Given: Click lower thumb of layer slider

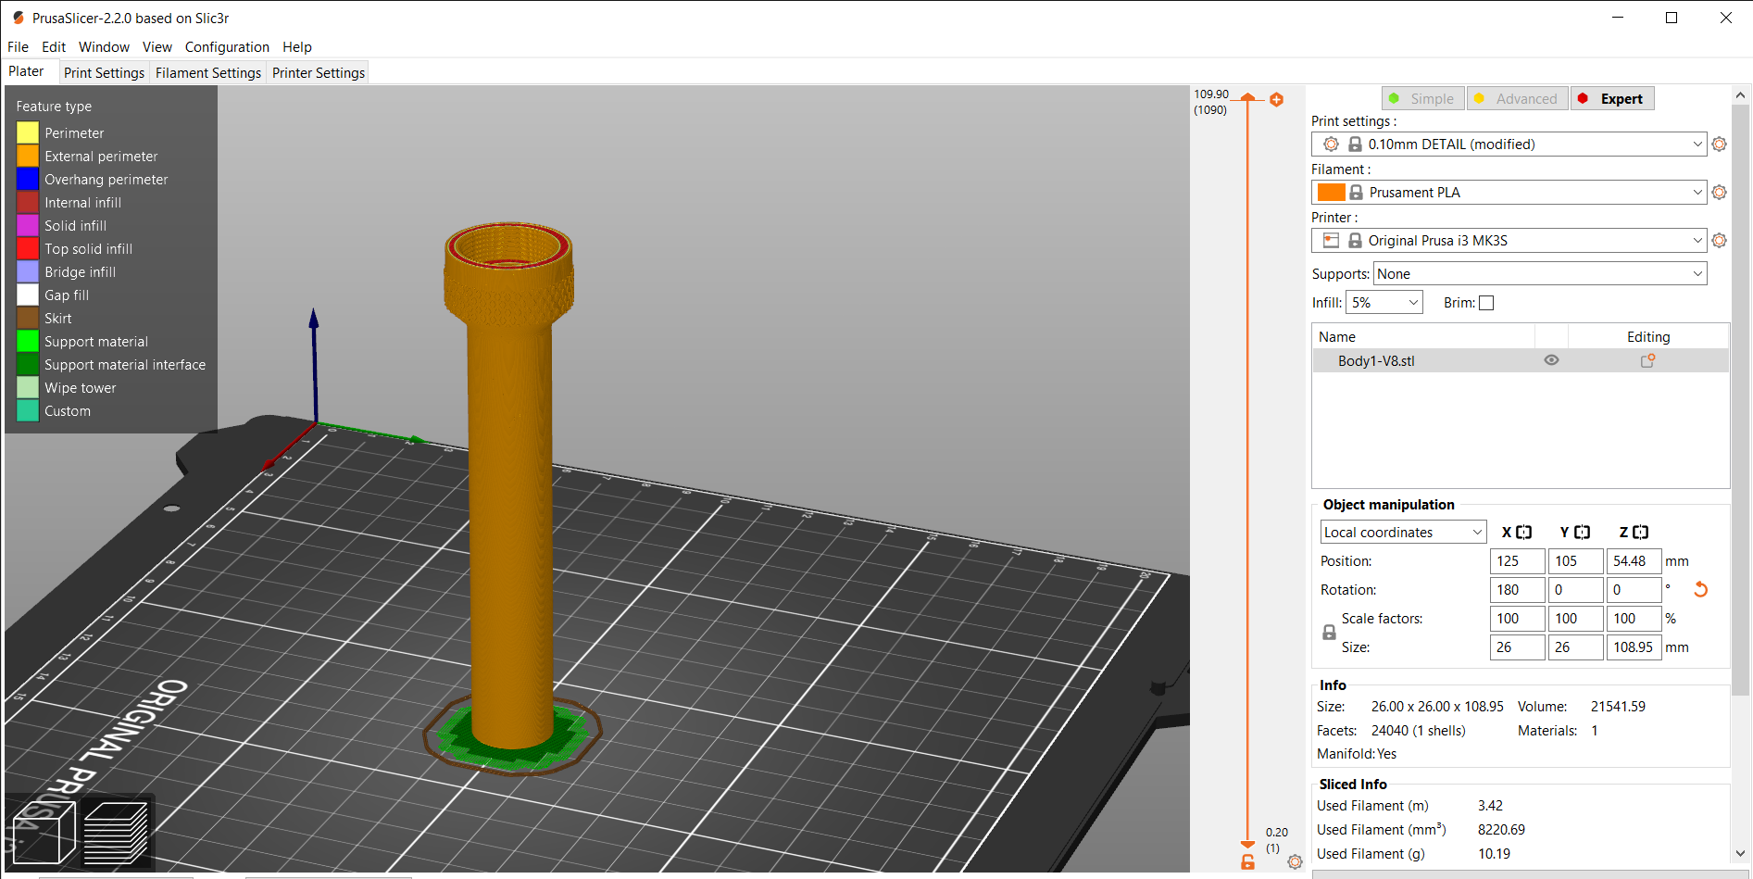Looking at the screenshot, I should click(1247, 843).
